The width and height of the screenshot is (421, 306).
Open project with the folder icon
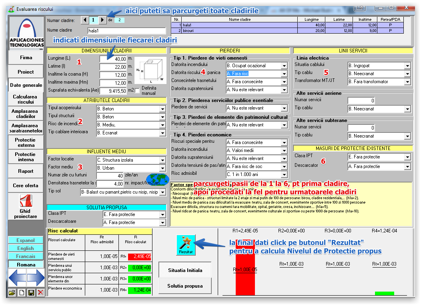click(12, 292)
